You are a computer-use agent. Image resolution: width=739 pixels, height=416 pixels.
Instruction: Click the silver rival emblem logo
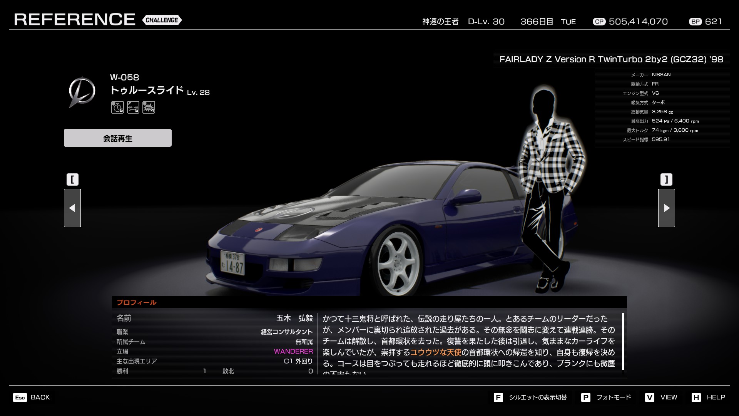[x=82, y=92]
